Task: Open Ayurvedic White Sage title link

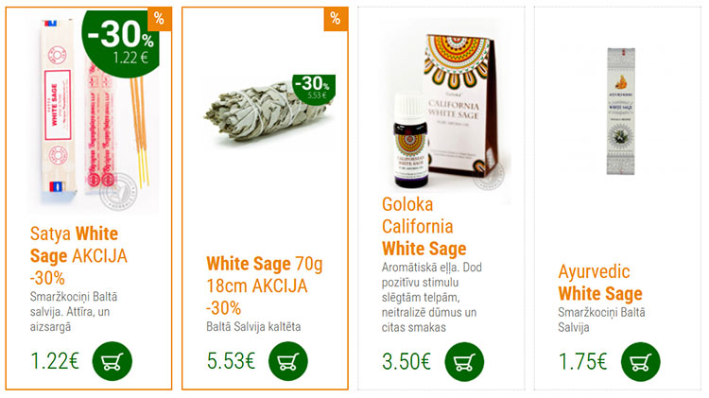Action: pos(599,283)
